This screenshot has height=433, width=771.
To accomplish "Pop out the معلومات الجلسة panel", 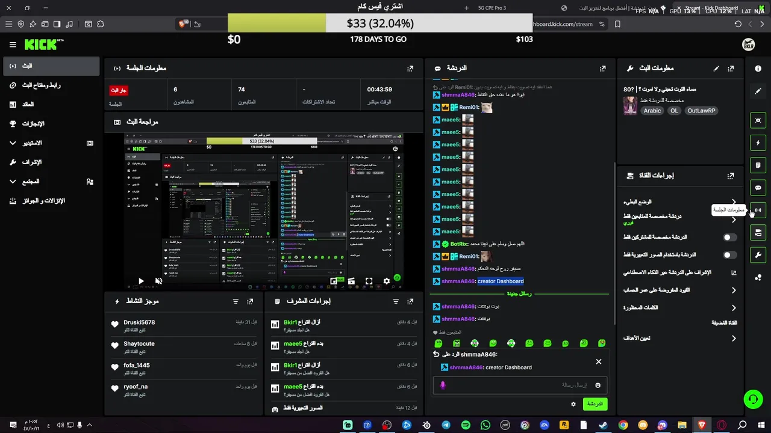I will [x=410, y=69].
